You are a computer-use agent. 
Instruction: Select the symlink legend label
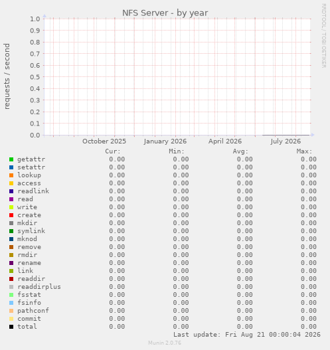tap(31, 231)
